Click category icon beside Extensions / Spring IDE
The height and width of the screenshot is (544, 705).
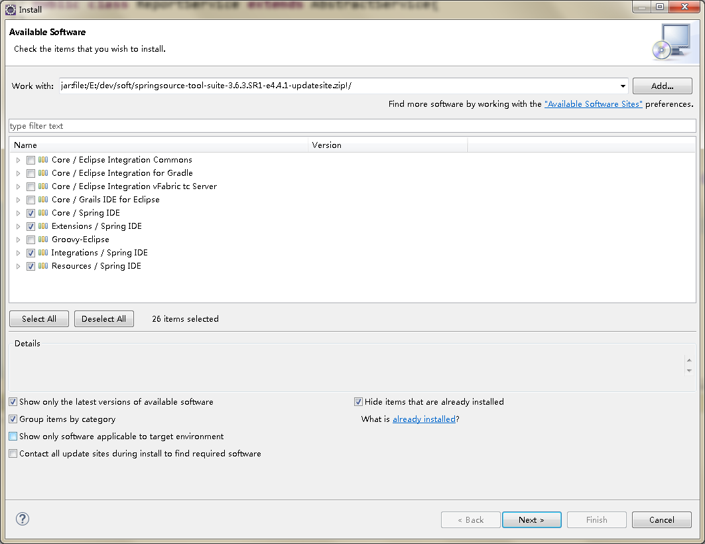[x=43, y=226]
